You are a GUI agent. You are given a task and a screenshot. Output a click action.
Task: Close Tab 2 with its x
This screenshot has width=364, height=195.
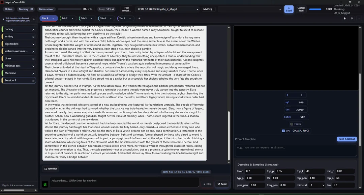pos(72,18)
